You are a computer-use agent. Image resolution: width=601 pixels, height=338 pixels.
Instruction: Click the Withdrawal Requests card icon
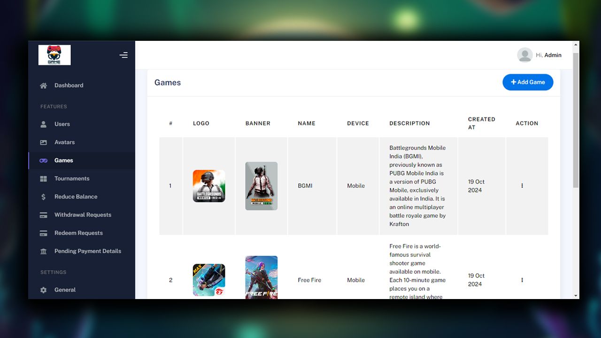(x=44, y=215)
